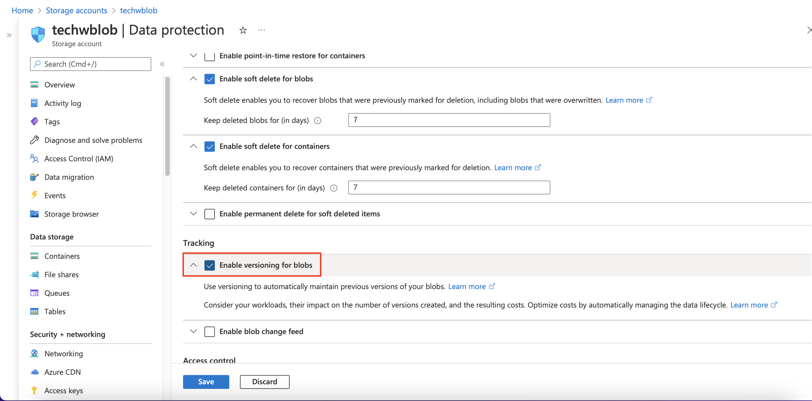Click the sidebar vertical scrollbar

point(167,126)
